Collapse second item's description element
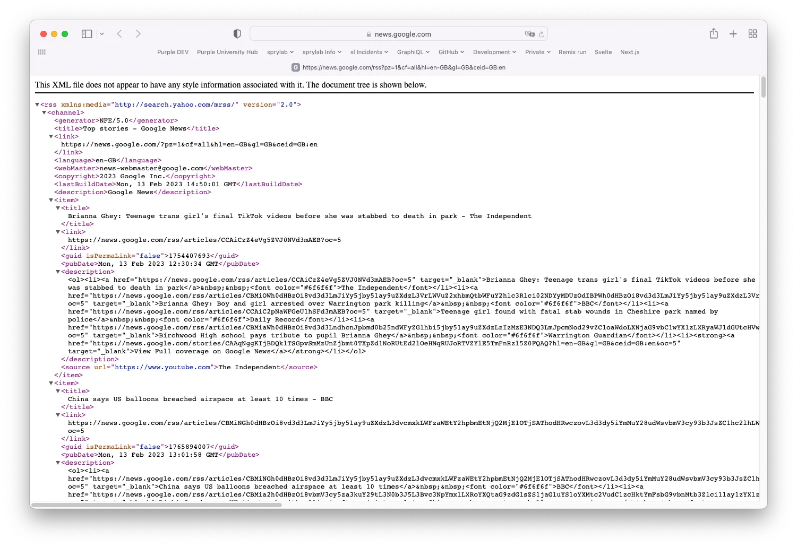The height and width of the screenshot is (548, 797). (x=58, y=463)
